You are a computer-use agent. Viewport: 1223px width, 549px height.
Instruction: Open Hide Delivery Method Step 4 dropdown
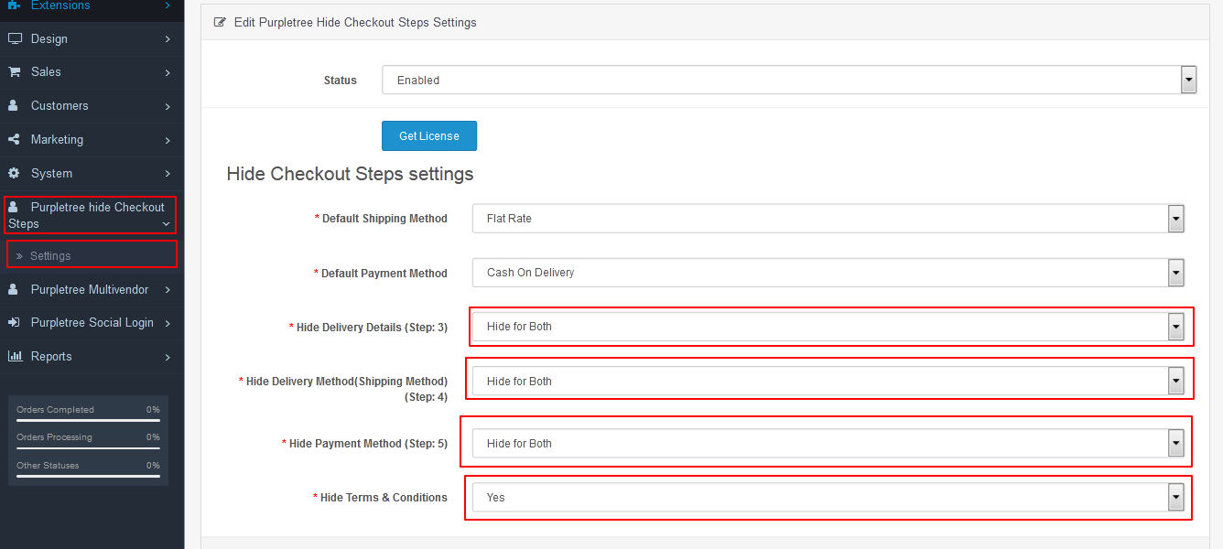point(828,382)
